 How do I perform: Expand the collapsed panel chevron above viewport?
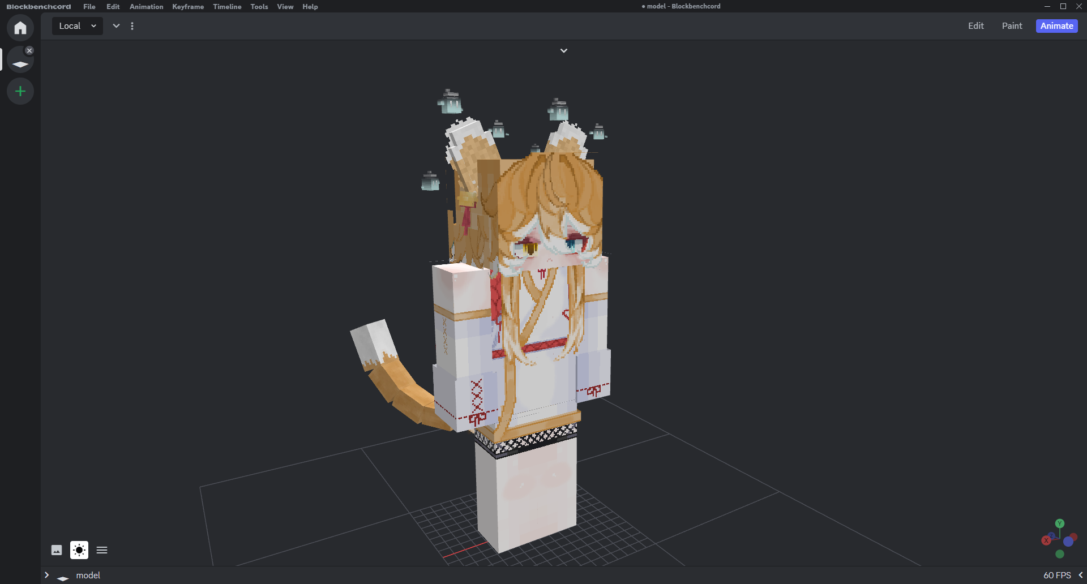coord(564,51)
